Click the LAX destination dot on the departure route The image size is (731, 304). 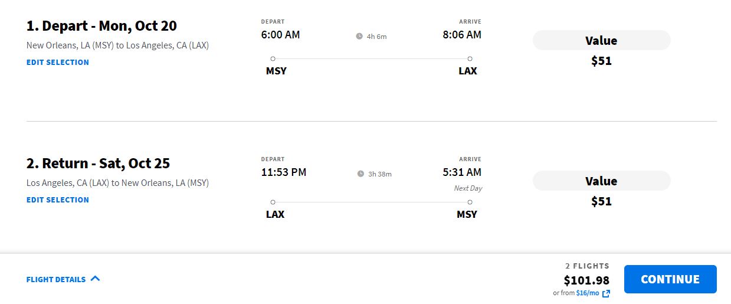click(x=470, y=58)
